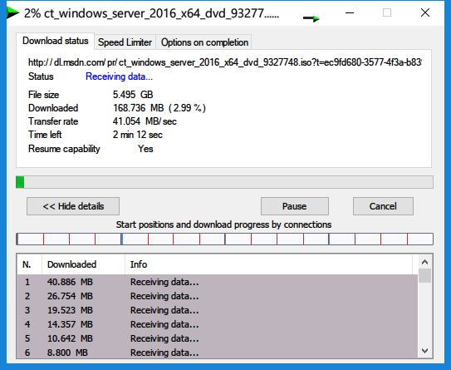451x370 pixels.
Task: Select the Download status tab
Action: pos(55,41)
